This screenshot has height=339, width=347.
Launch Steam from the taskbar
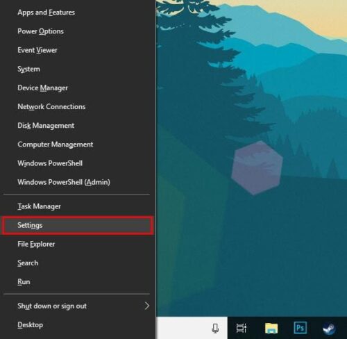(329, 329)
